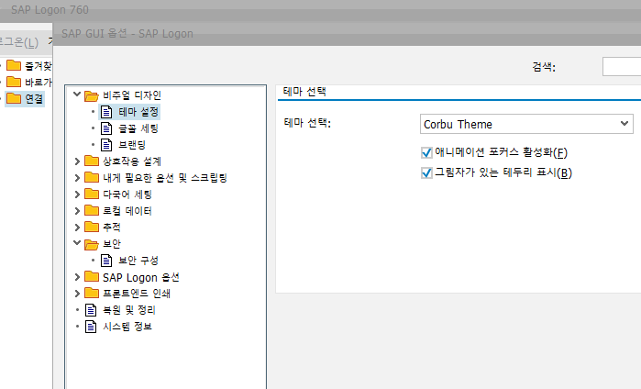Screen dimensions: 641x389
Task: Select the 추적 folder label
Action: [112, 227]
